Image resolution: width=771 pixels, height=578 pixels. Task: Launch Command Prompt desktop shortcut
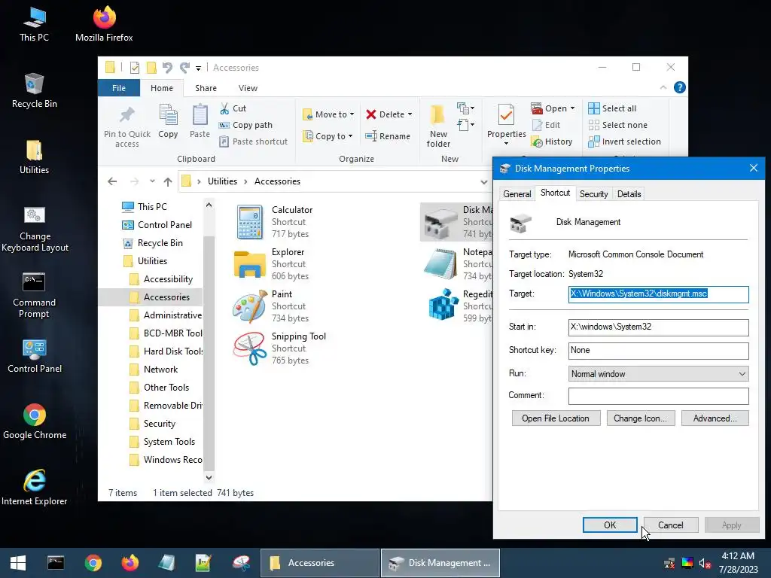coord(34,295)
